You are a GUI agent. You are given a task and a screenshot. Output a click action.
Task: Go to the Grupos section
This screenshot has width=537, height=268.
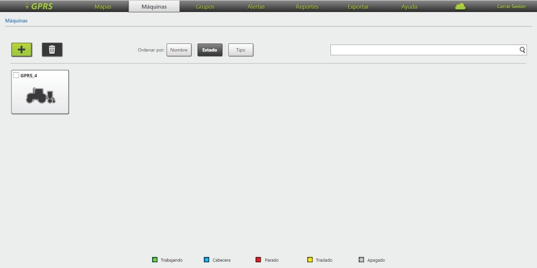click(x=205, y=7)
